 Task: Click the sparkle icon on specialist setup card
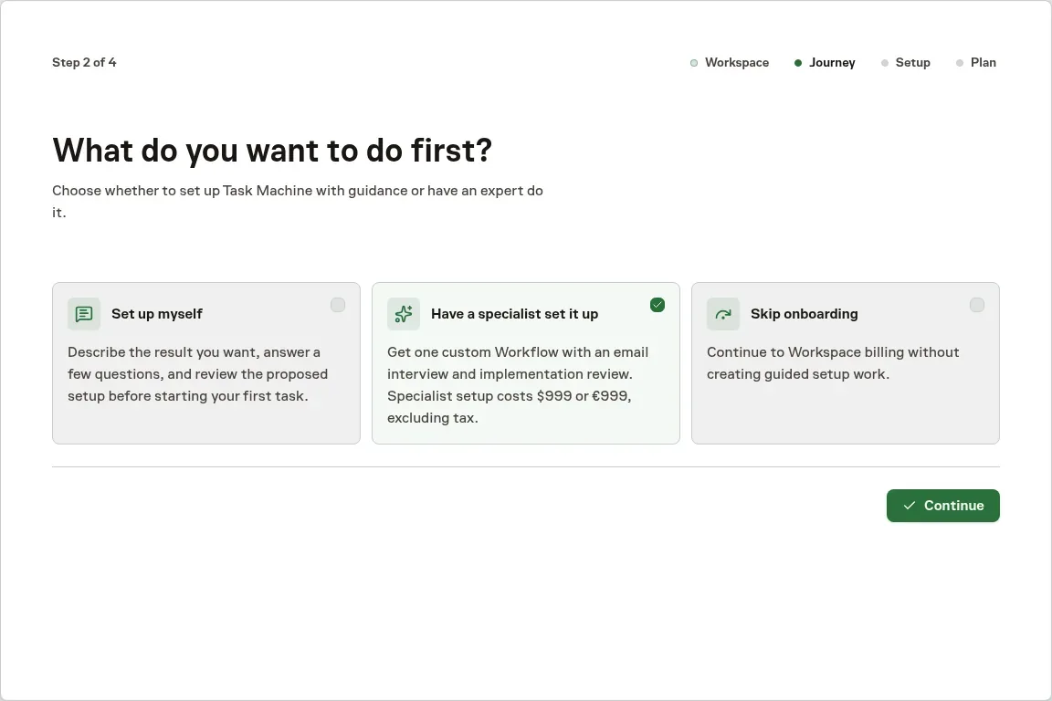pyautogui.click(x=404, y=314)
